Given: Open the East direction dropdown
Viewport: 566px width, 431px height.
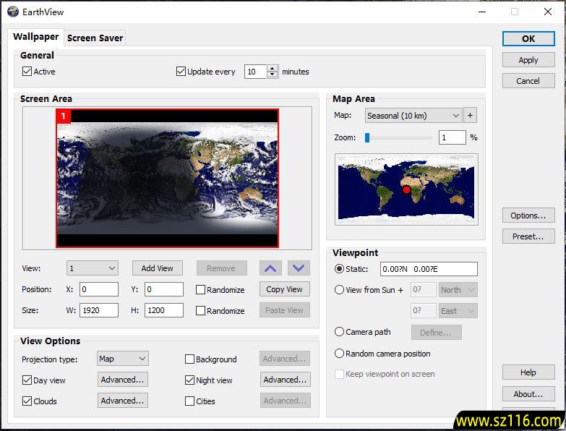Looking at the screenshot, I should (x=458, y=311).
